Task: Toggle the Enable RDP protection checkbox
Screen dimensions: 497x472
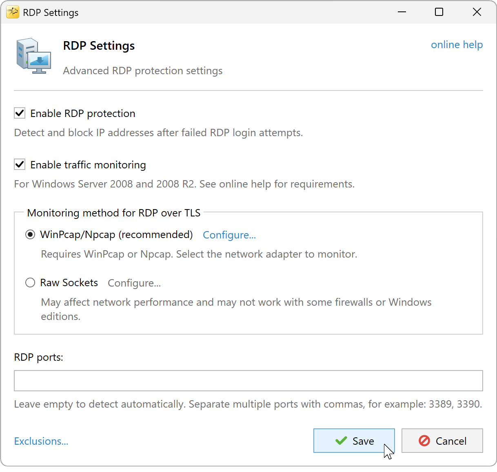Action: 20,113
